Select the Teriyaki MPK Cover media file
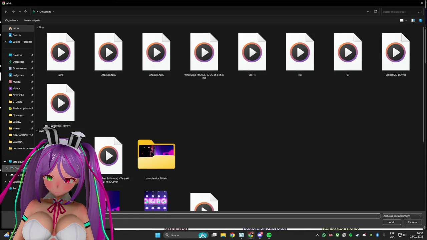Viewport: 427px width, 240px height. 108,160
